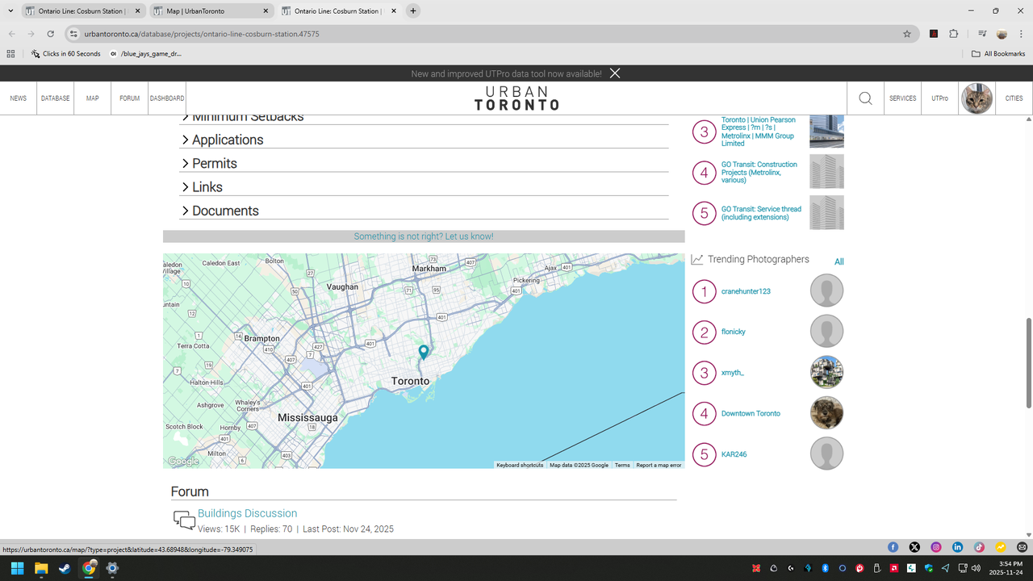Click the search magnifier icon in header

point(865,98)
